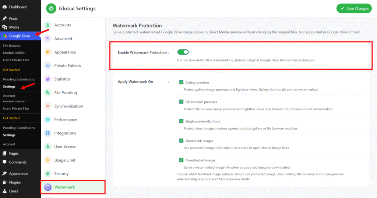
Task: Open File Browser in Google Drive menu
Action: click(12, 45)
